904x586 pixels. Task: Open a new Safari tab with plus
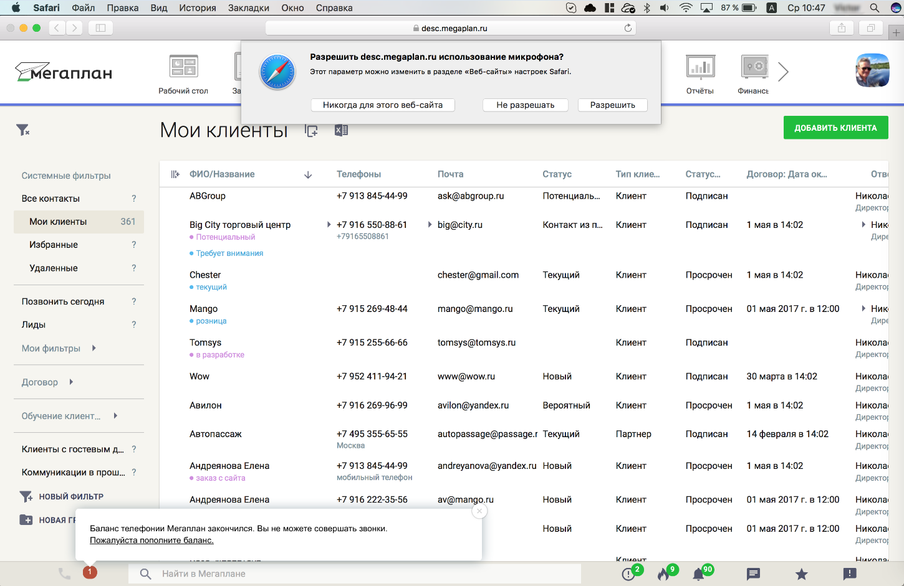(896, 32)
